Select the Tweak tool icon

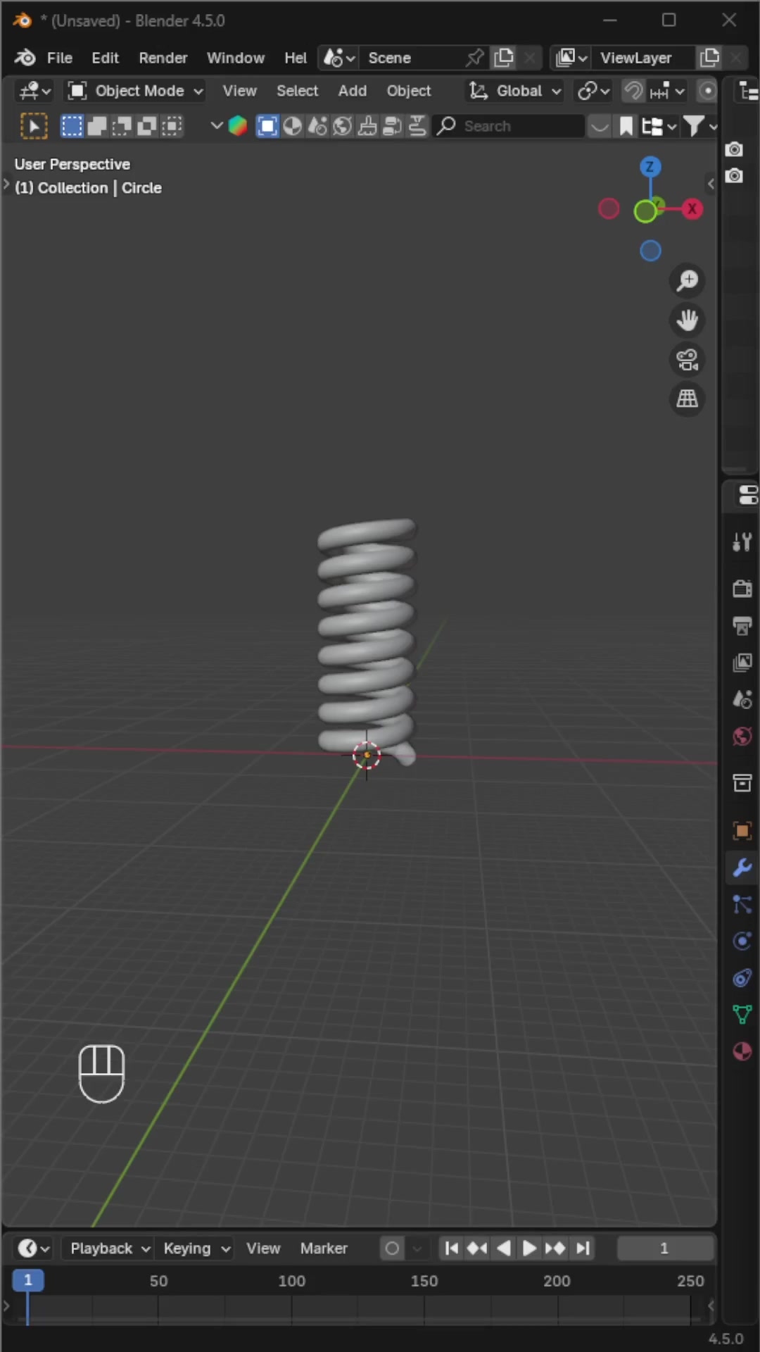pos(34,126)
